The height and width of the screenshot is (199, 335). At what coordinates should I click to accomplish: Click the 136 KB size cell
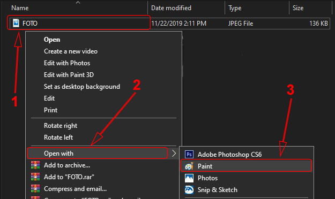pyautogui.click(x=318, y=23)
